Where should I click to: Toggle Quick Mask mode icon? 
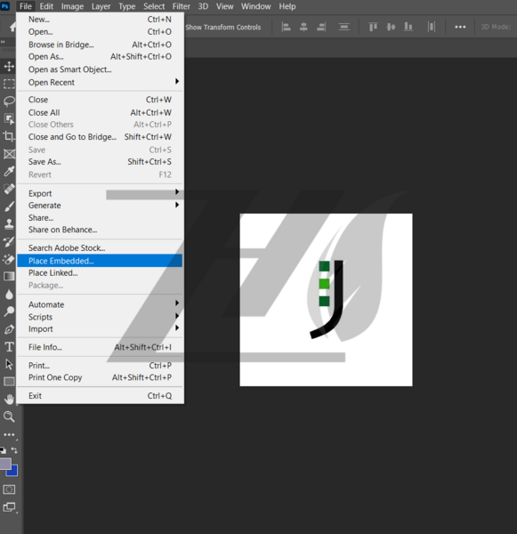[9, 489]
